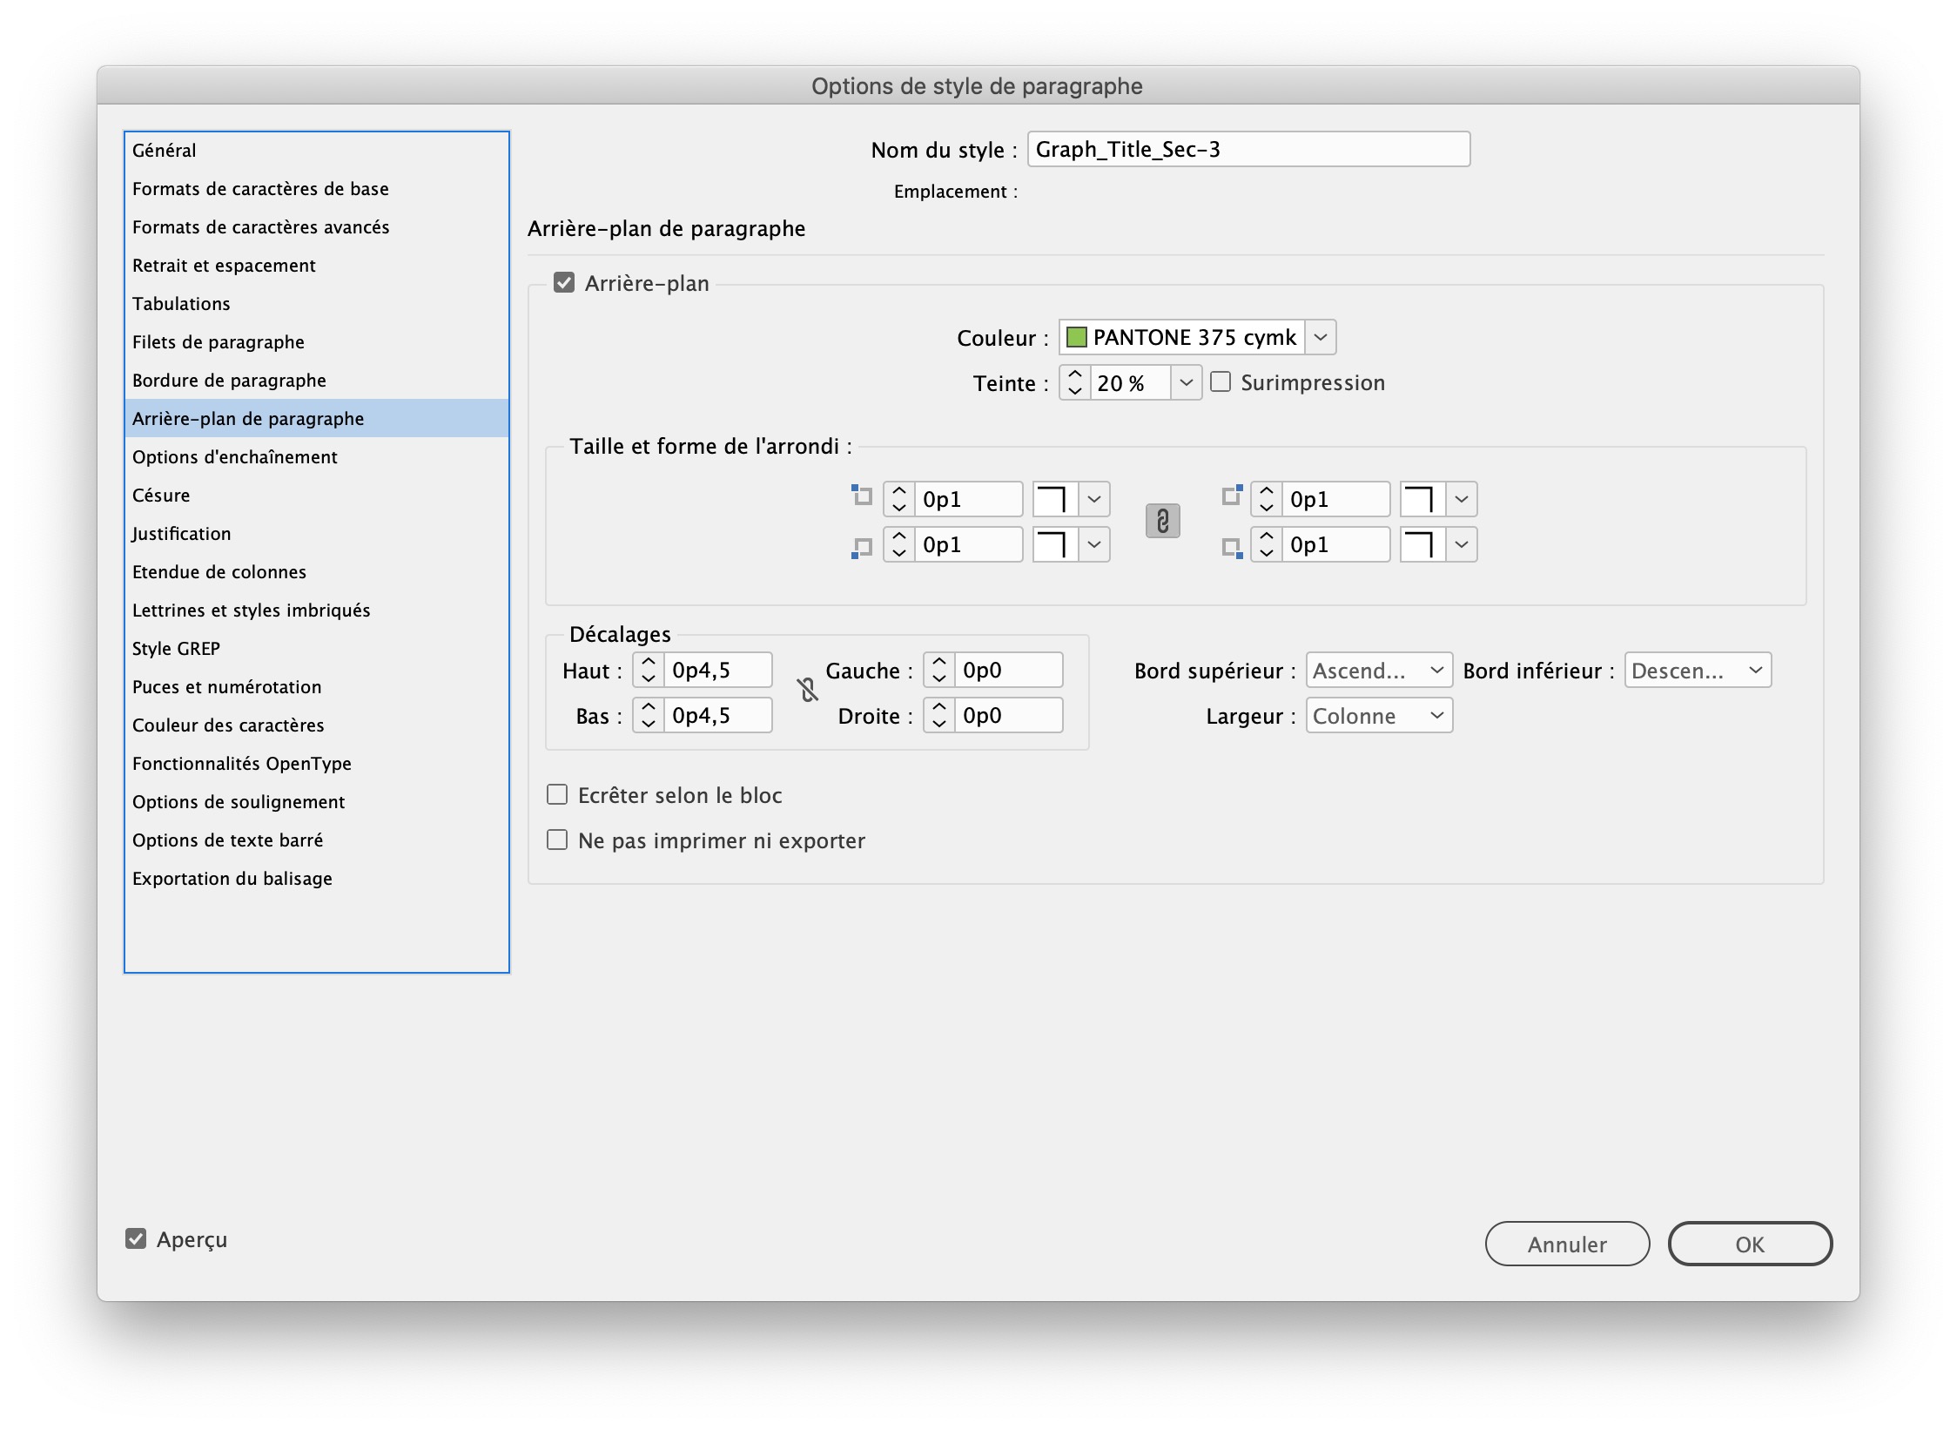
Task: Click the Annuler button
Action: point(1566,1244)
